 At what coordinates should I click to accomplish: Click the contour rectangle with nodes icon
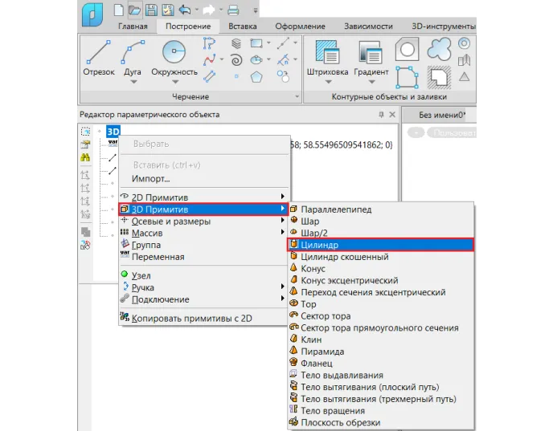point(407,77)
